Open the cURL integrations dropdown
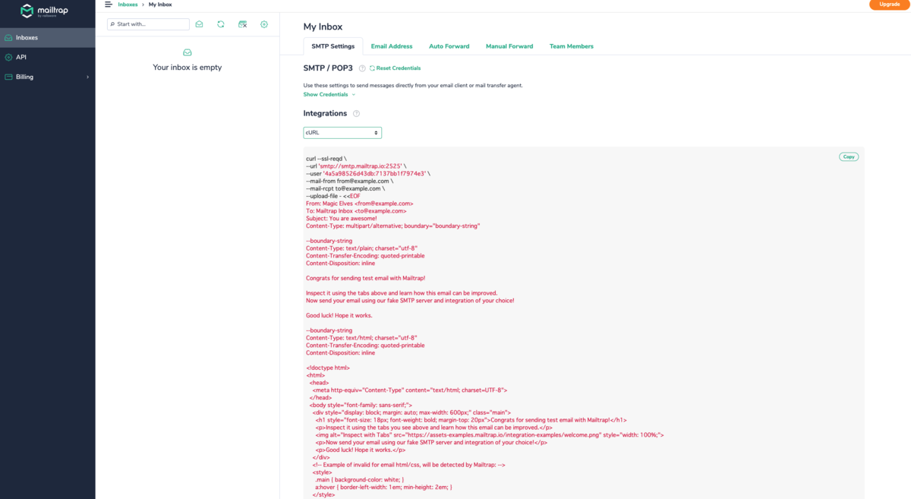This screenshot has height=499, width=911. pyautogui.click(x=342, y=133)
